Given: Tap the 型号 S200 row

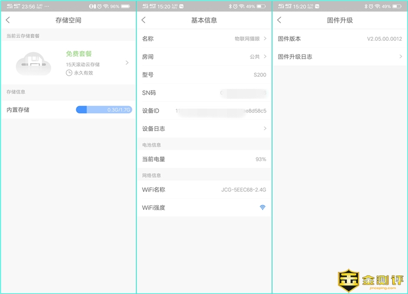Looking at the screenshot, I should coord(204,75).
